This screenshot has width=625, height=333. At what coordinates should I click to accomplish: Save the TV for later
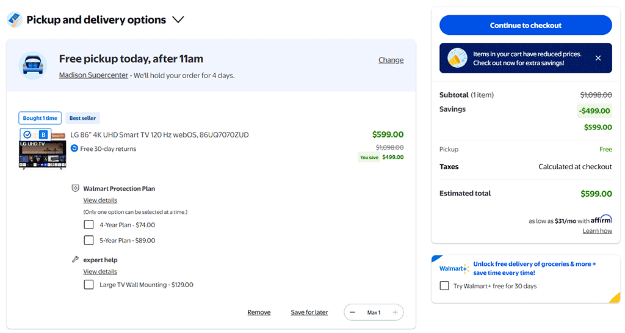tap(309, 312)
